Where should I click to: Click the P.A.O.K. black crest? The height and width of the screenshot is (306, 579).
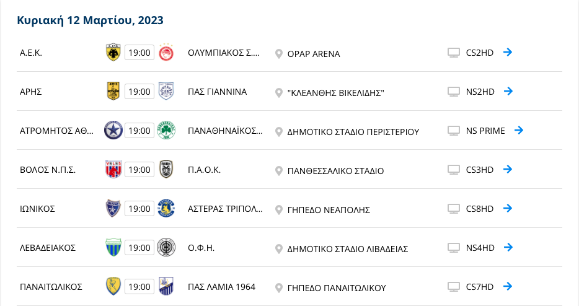pos(166,170)
